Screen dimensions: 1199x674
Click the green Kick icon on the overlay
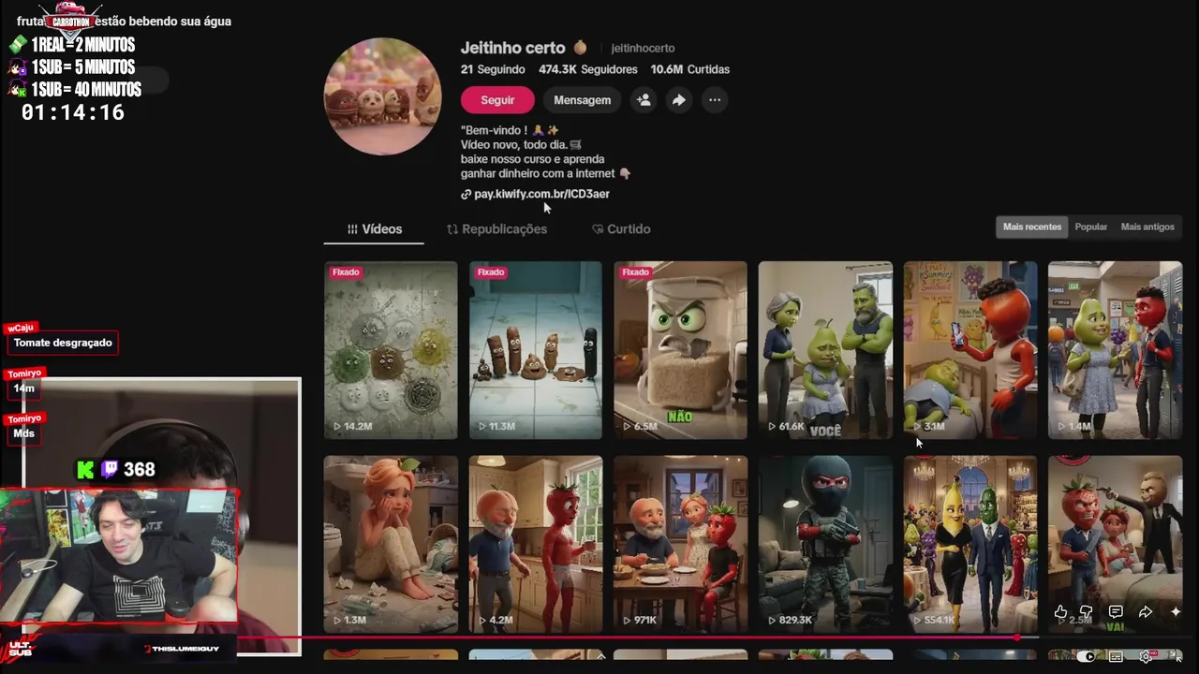coord(86,470)
